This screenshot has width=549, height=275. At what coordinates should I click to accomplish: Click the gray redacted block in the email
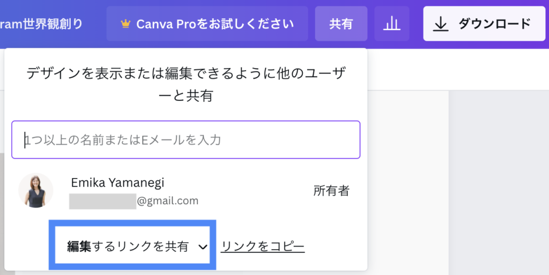[x=102, y=201]
